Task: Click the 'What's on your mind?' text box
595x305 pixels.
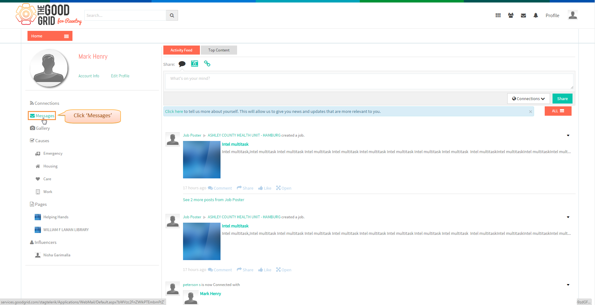Action: click(x=369, y=81)
